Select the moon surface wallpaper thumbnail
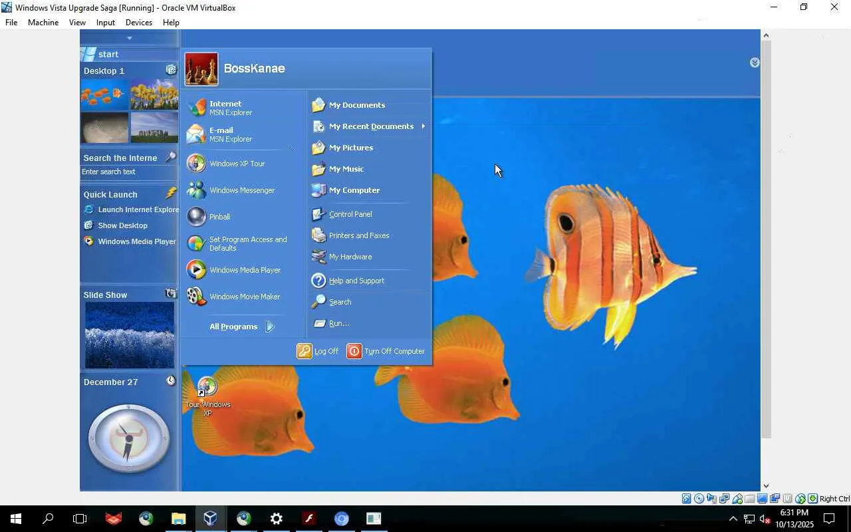Screen dimensions: 851x532 104,128
